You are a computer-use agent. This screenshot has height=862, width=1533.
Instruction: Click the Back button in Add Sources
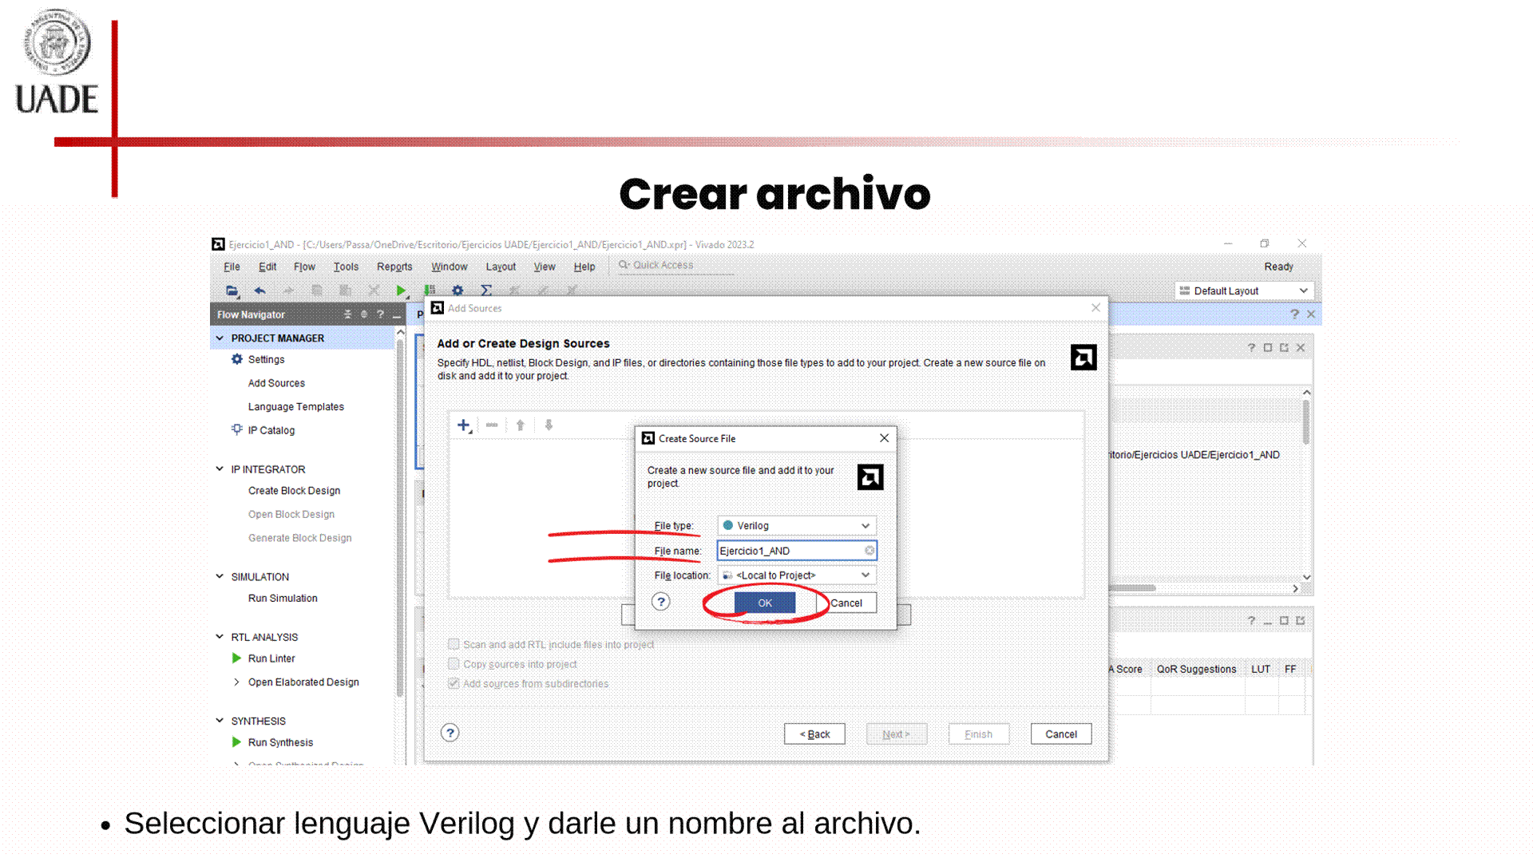coord(814,734)
